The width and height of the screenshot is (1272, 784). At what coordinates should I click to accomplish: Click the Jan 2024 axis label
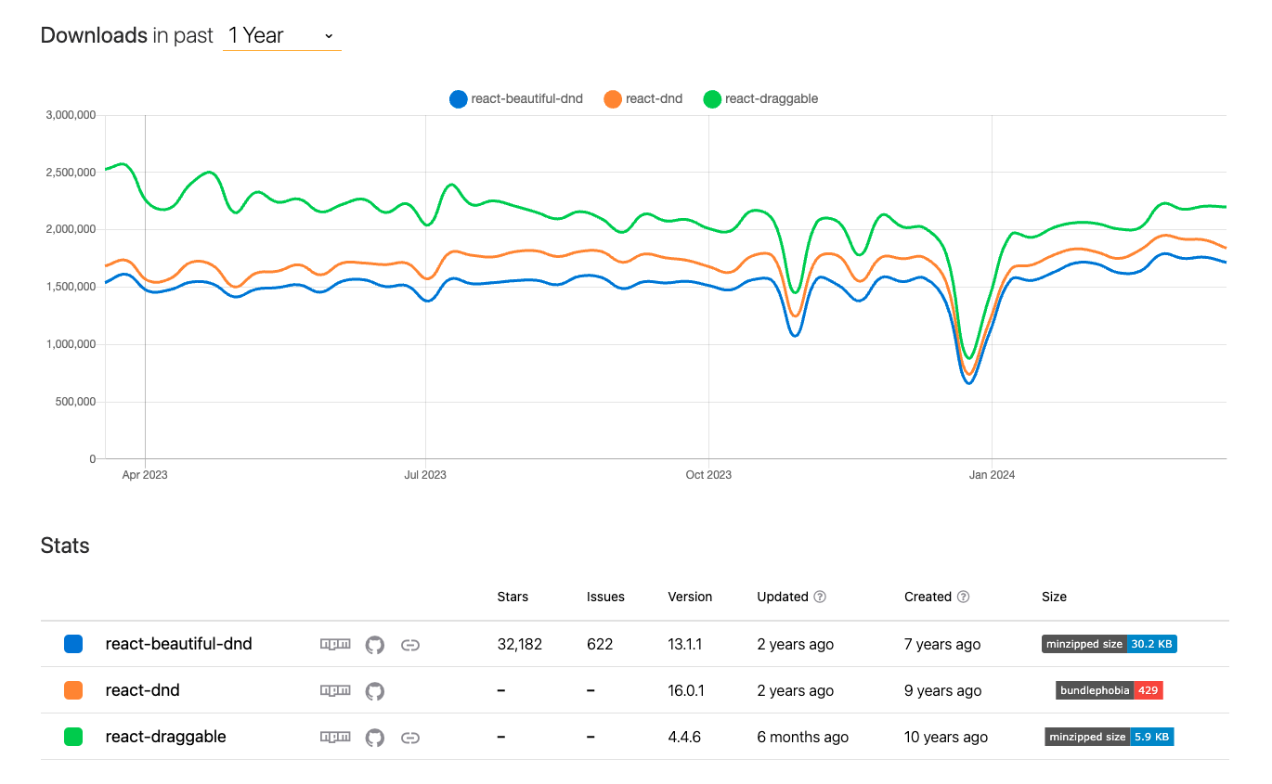[x=992, y=475]
